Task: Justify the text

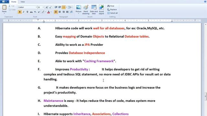Action: [x=67, y=12]
